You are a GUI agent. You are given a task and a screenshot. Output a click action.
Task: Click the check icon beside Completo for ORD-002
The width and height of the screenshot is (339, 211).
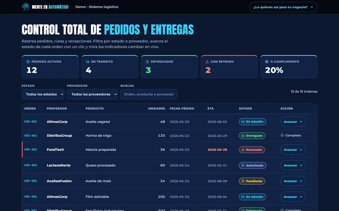pos(282,135)
